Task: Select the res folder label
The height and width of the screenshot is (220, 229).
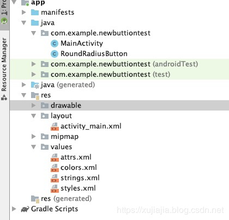Action: point(46,95)
